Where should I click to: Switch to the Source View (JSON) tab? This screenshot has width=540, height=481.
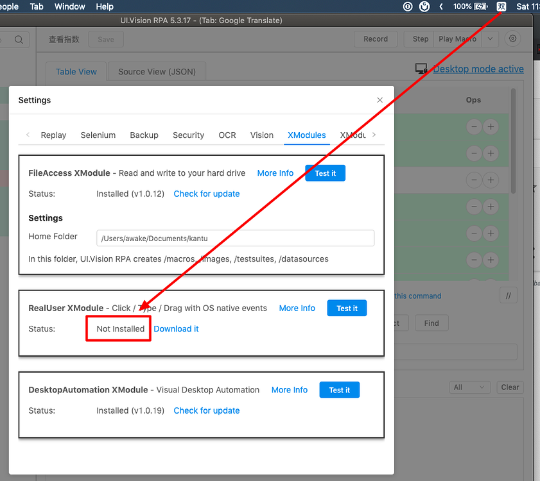pos(156,71)
